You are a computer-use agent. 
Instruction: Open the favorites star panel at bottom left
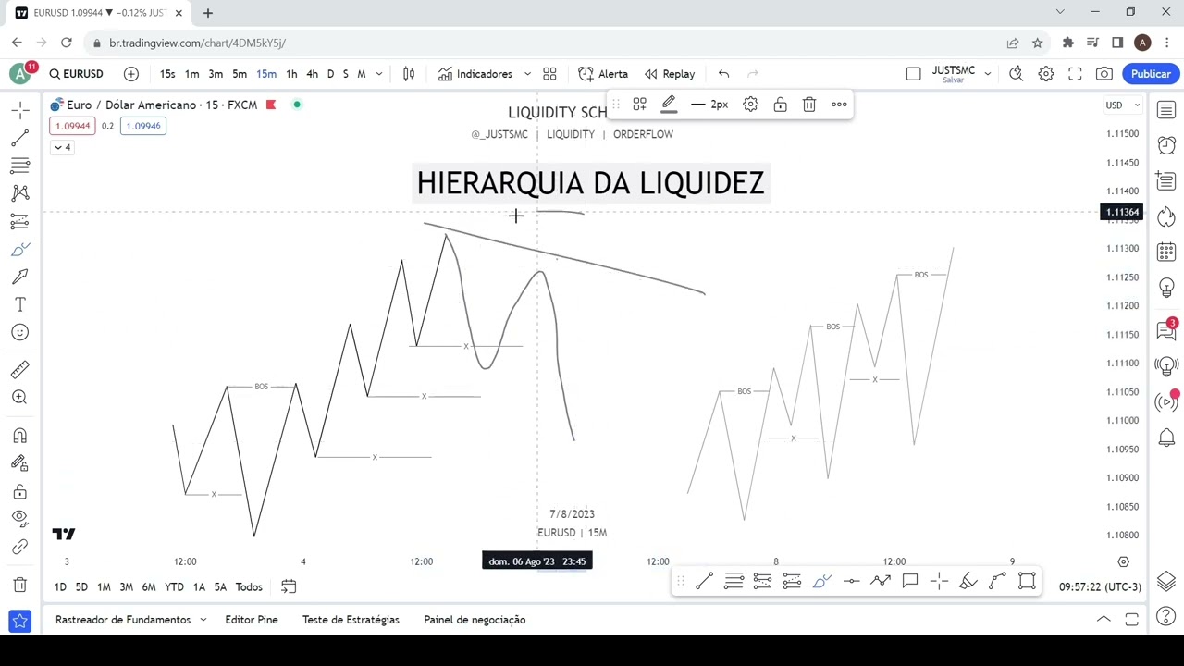click(20, 621)
